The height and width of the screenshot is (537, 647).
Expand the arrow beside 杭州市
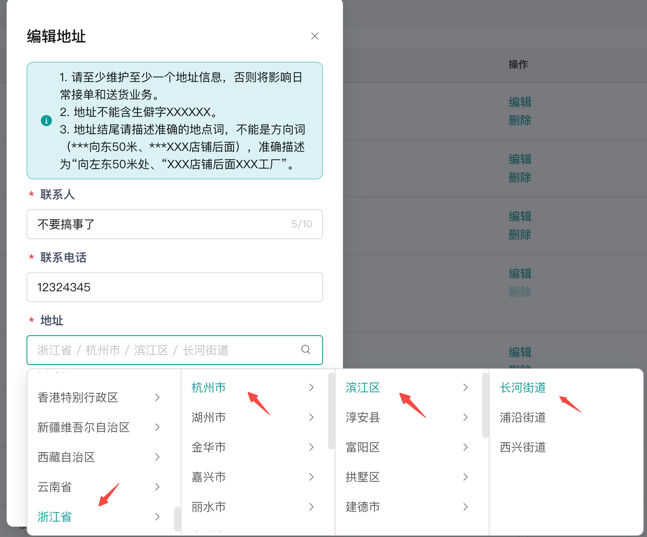(x=311, y=387)
